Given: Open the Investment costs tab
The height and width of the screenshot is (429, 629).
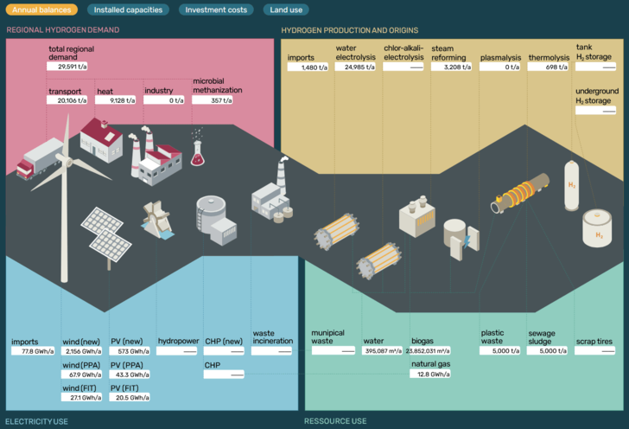Looking at the screenshot, I should pos(215,10).
